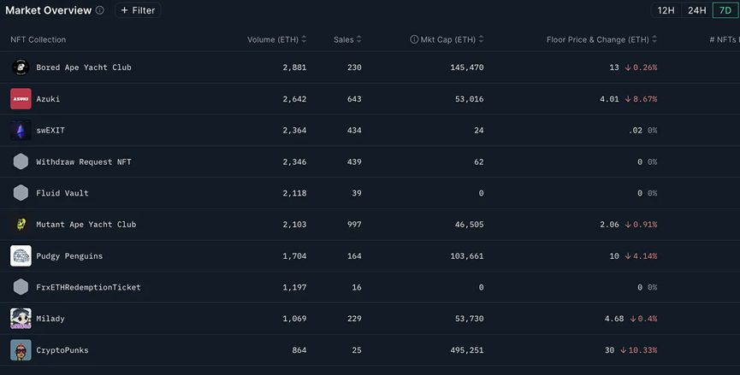This screenshot has height=375, width=740.
Task: Open the Filter button
Action: (138, 10)
